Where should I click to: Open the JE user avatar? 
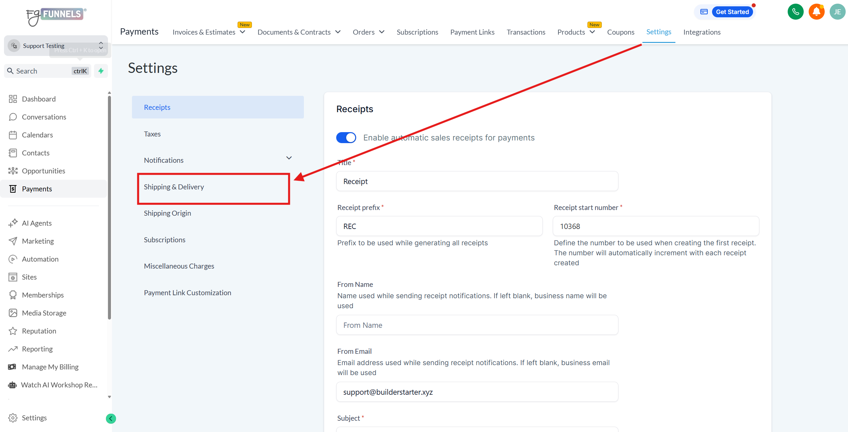point(837,12)
